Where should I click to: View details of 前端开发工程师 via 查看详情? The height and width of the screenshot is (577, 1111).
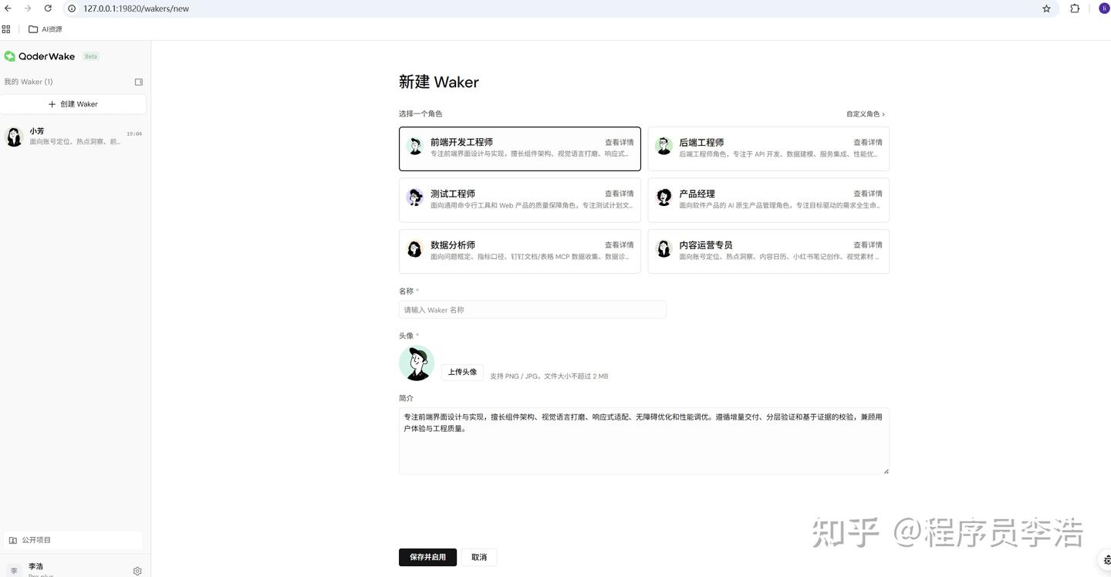point(619,142)
